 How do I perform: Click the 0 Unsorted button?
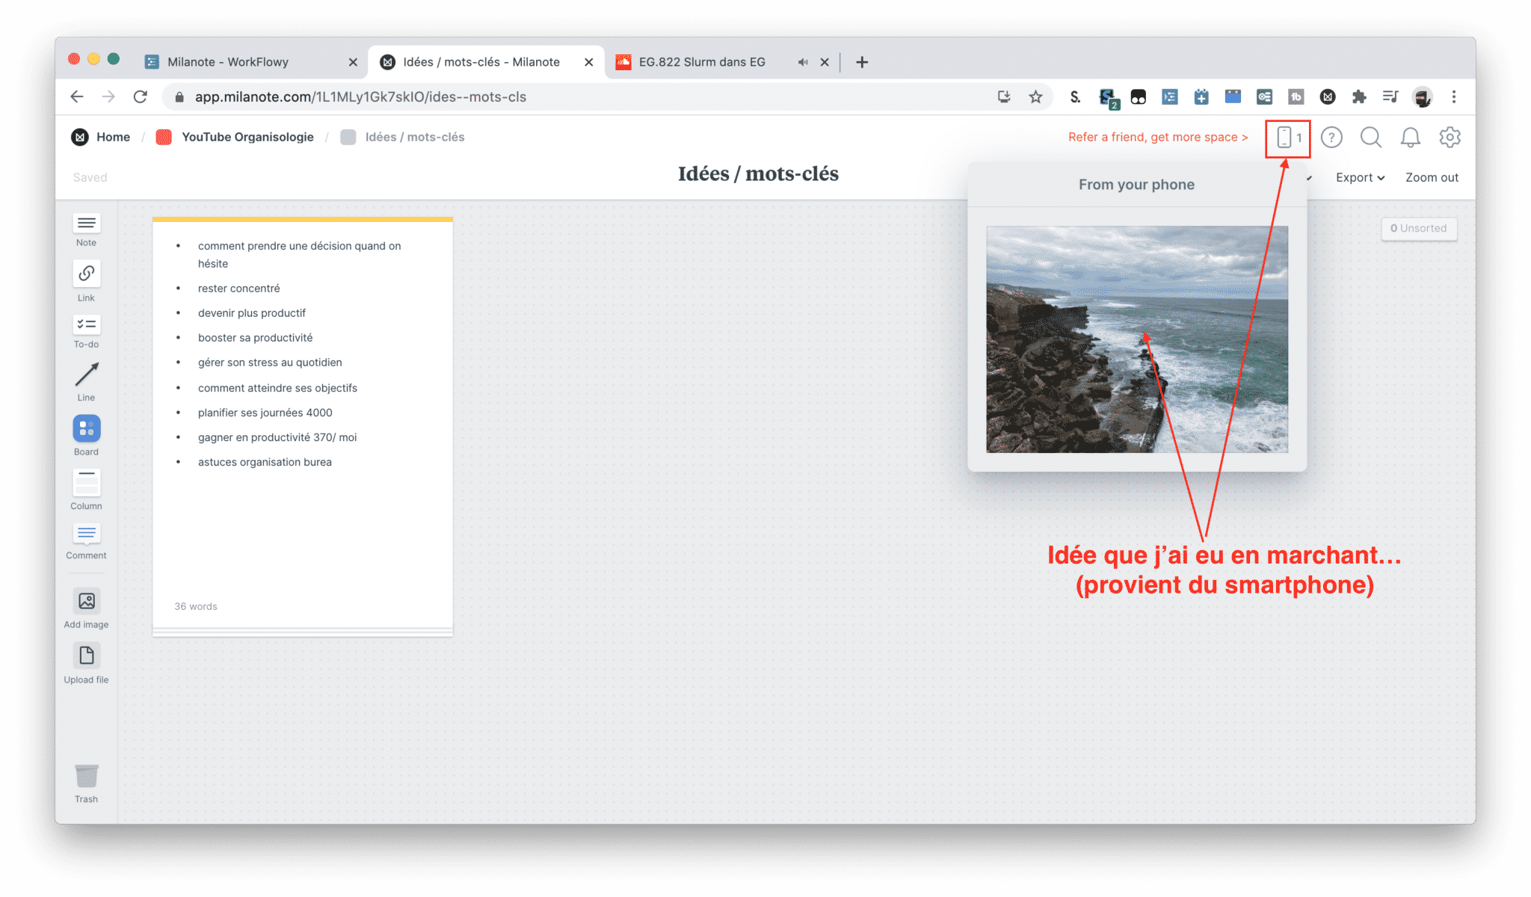[1419, 228]
